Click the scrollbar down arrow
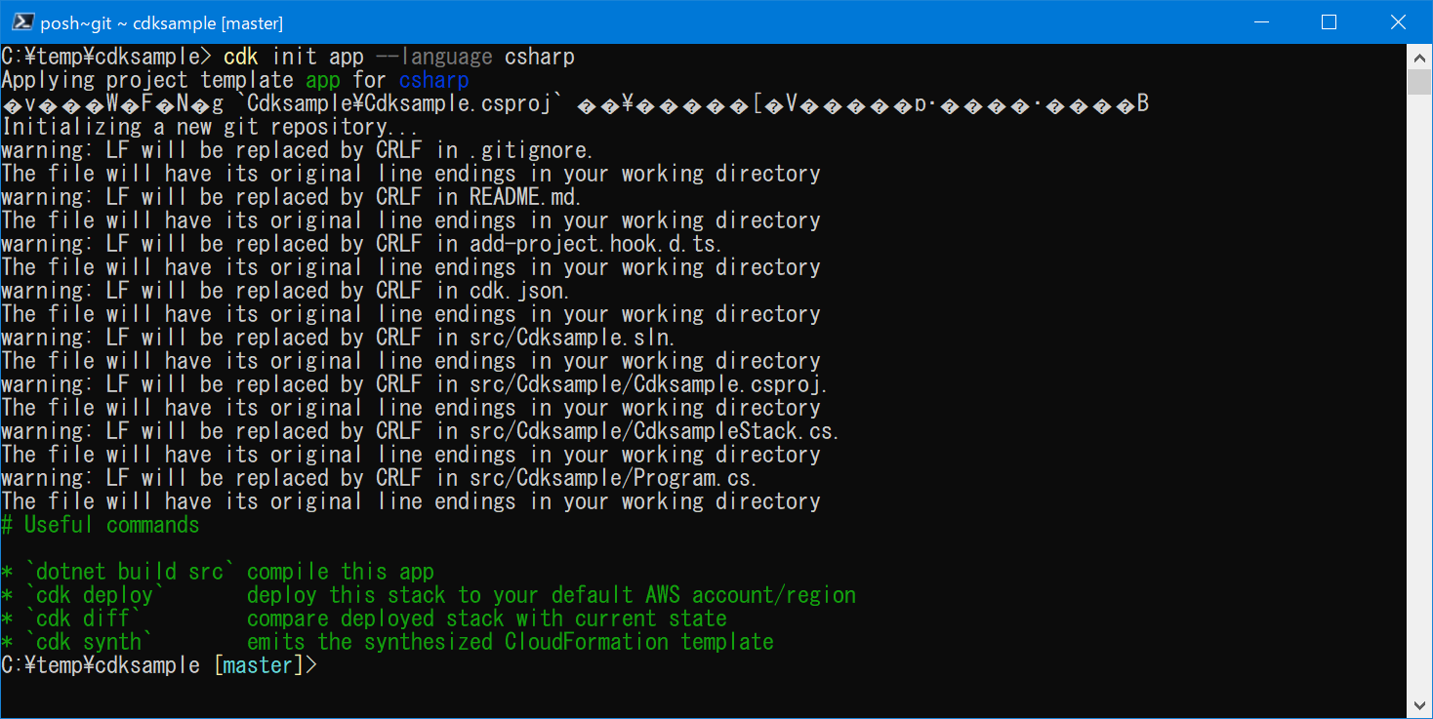 (x=1421, y=704)
